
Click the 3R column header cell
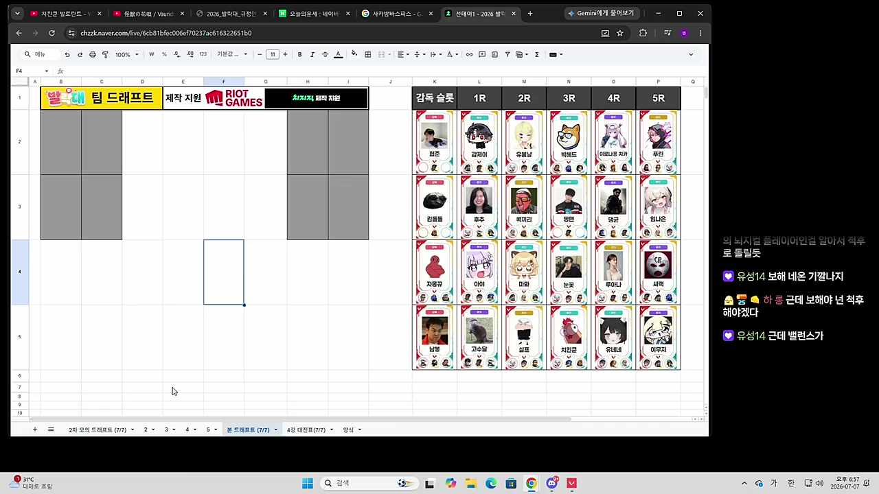pos(569,98)
